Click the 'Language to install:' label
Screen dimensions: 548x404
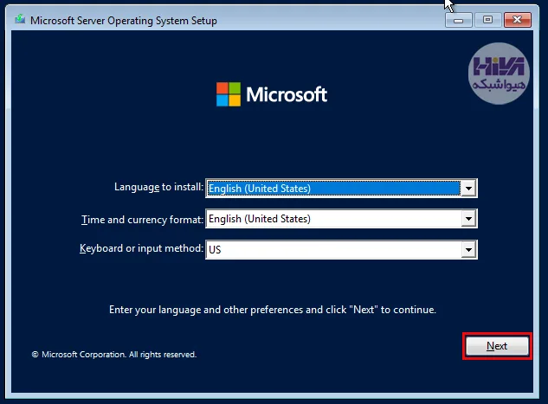(158, 187)
